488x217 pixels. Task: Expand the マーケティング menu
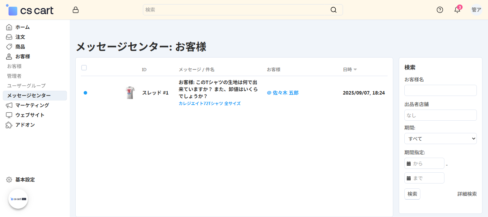coord(32,105)
